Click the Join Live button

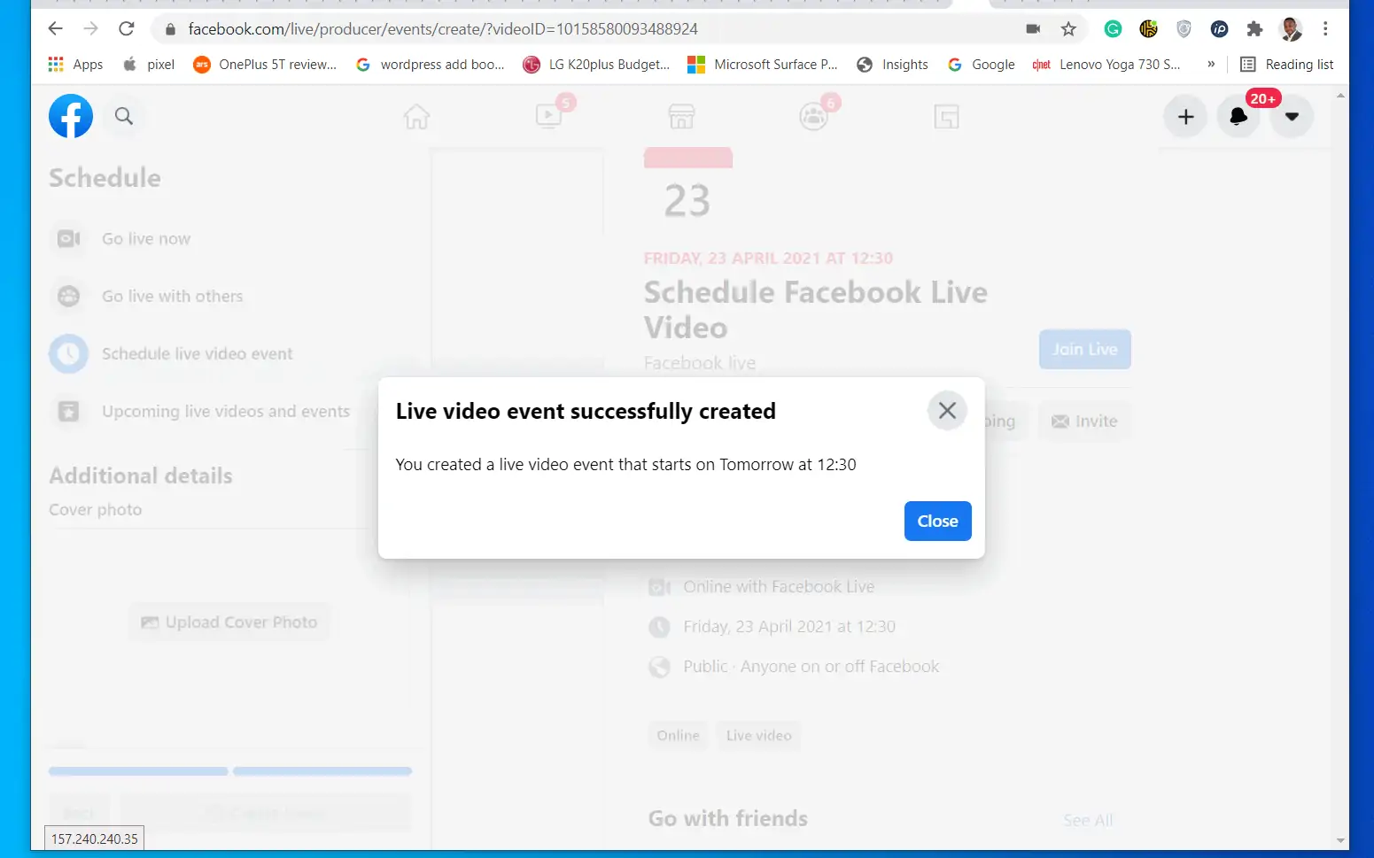coord(1084,350)
